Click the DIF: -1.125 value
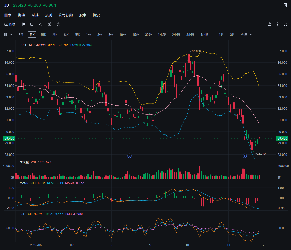The width and height of the screenshot is (291, 250). (x=38, y=183)
